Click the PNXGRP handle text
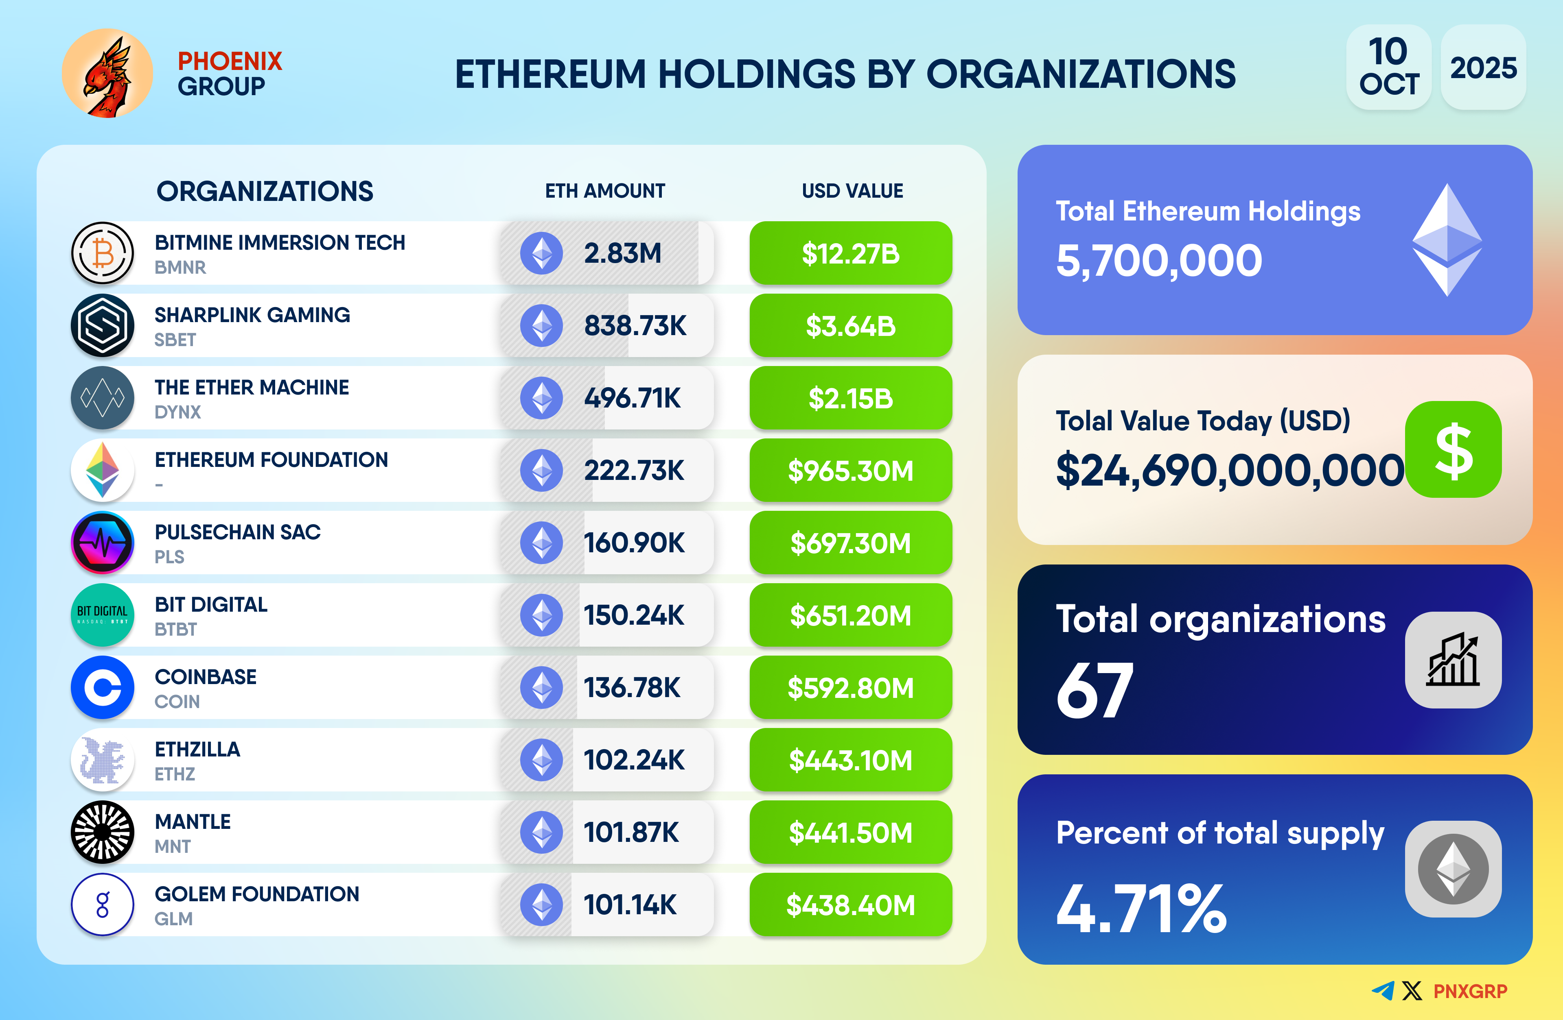This screenshot has height=1020, width=1563. coord(1470,991)
